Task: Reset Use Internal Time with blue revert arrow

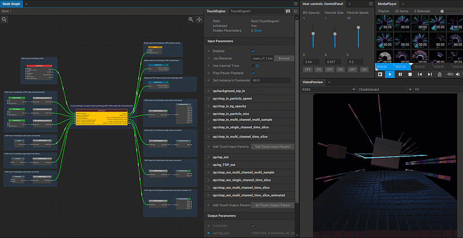Action: coord(257,66)
